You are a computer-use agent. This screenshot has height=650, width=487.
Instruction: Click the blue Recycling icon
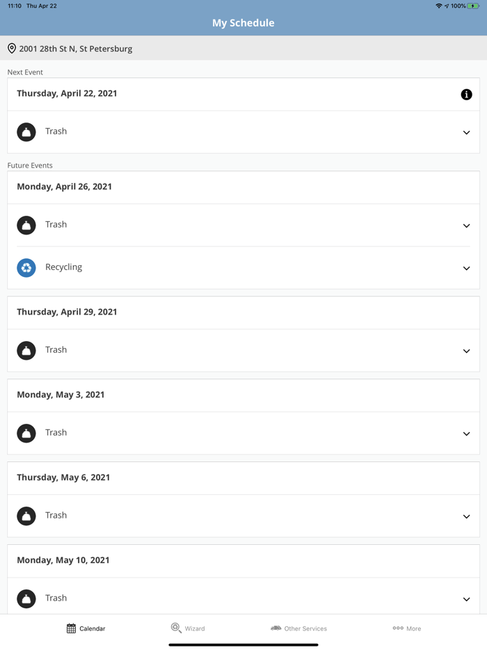click(x=26, y=267)
